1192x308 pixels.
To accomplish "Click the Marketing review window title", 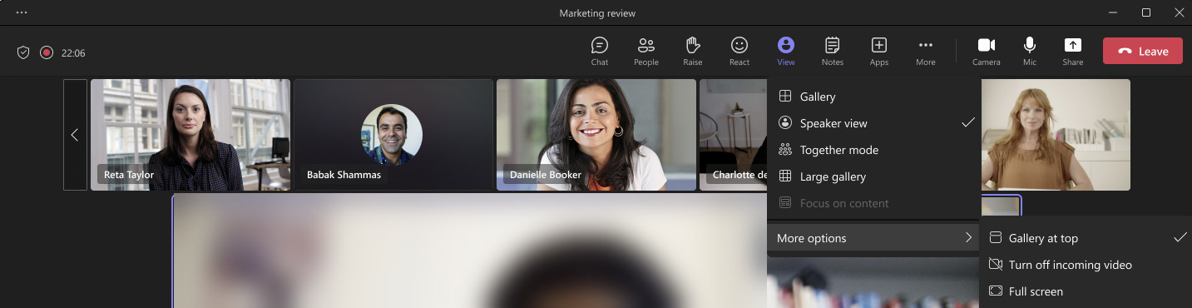I will pos(597,13).
